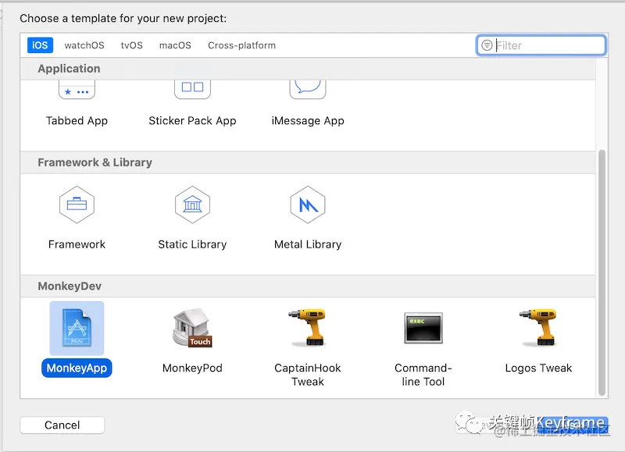Click the MonkeyPod label
The height and width of the screenshot is (452, 625).
tap(192, 368)
